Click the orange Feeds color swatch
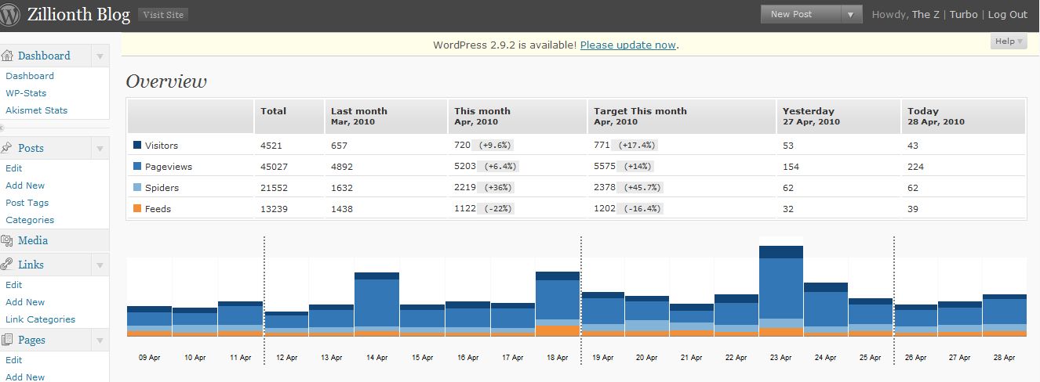 tap(137, 208)
